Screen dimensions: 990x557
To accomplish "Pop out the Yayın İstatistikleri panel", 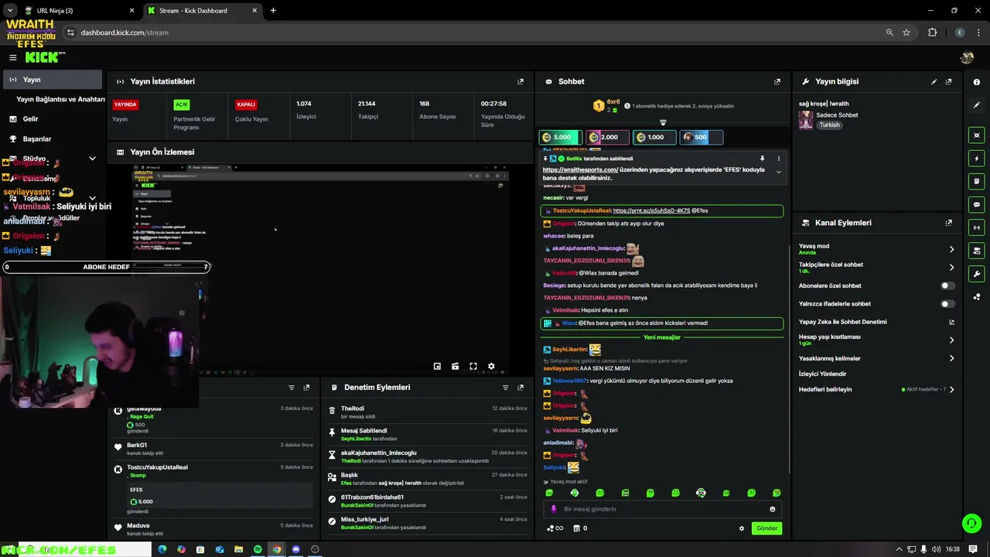I will click(x=521, y=81).
